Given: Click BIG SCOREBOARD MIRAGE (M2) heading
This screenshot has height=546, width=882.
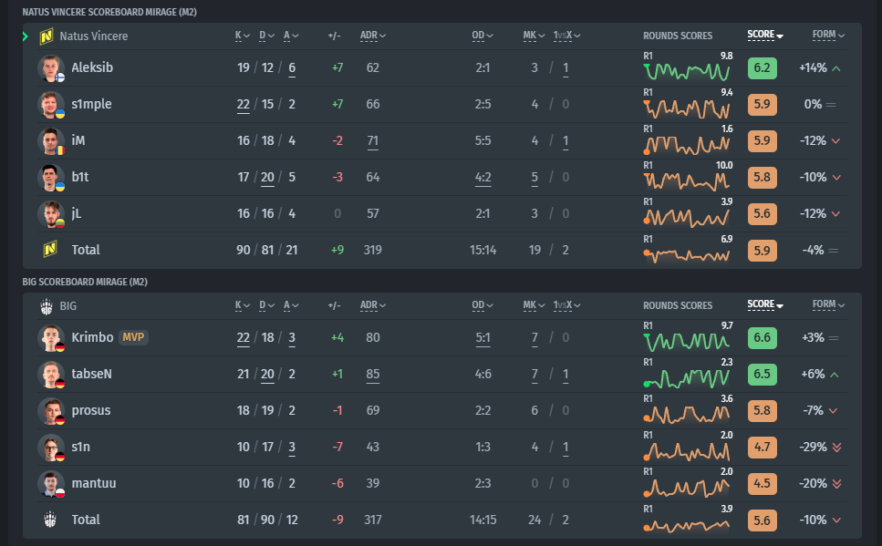Looking at the screenshot, I should click(x=85, y=282).
